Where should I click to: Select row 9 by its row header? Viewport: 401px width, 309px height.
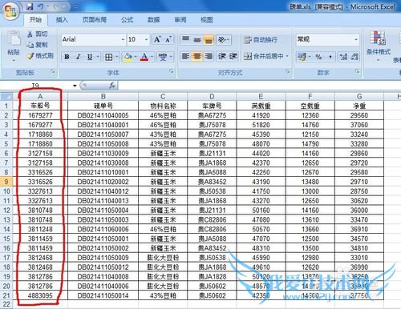click(6, 182)
